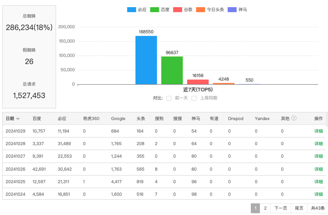Screen dimensions: 328x215
Task: Enable the 前一天 comparison checkbox
Action: [x=169, y=98]
